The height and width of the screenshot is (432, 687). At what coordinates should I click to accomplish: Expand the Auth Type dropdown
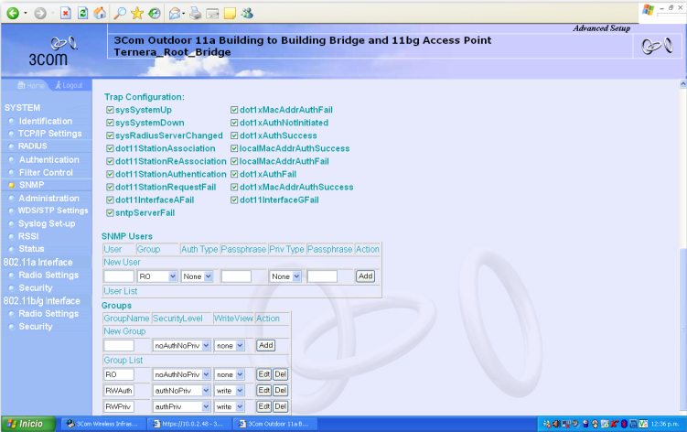(197, 275)
